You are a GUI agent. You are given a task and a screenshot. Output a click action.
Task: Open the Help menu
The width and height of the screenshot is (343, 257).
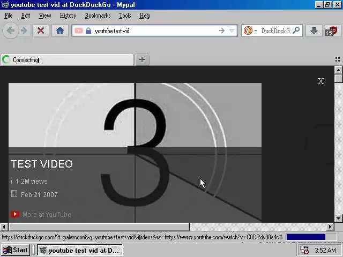145,16
